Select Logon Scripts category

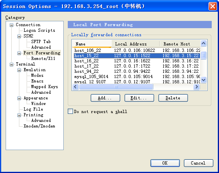click(x=39, y=30)
